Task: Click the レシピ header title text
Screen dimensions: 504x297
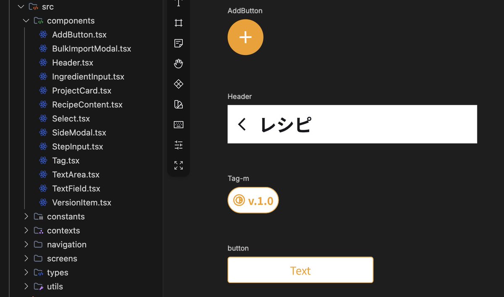Action: (286, 124)
